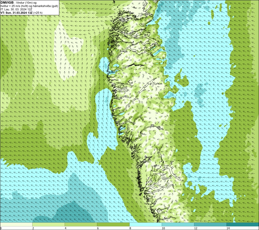Click the olive green 6–8 m/s legend swatch
Screen dimensions: 259x230
click(113, 224)
